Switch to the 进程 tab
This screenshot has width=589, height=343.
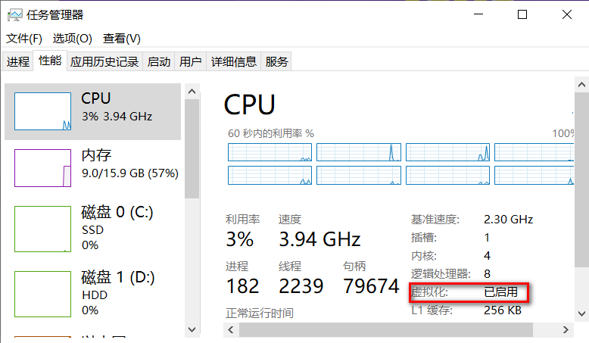tap(17, 61)
